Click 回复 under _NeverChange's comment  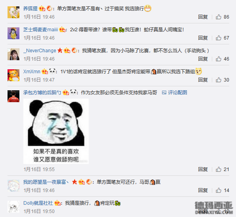203,59
